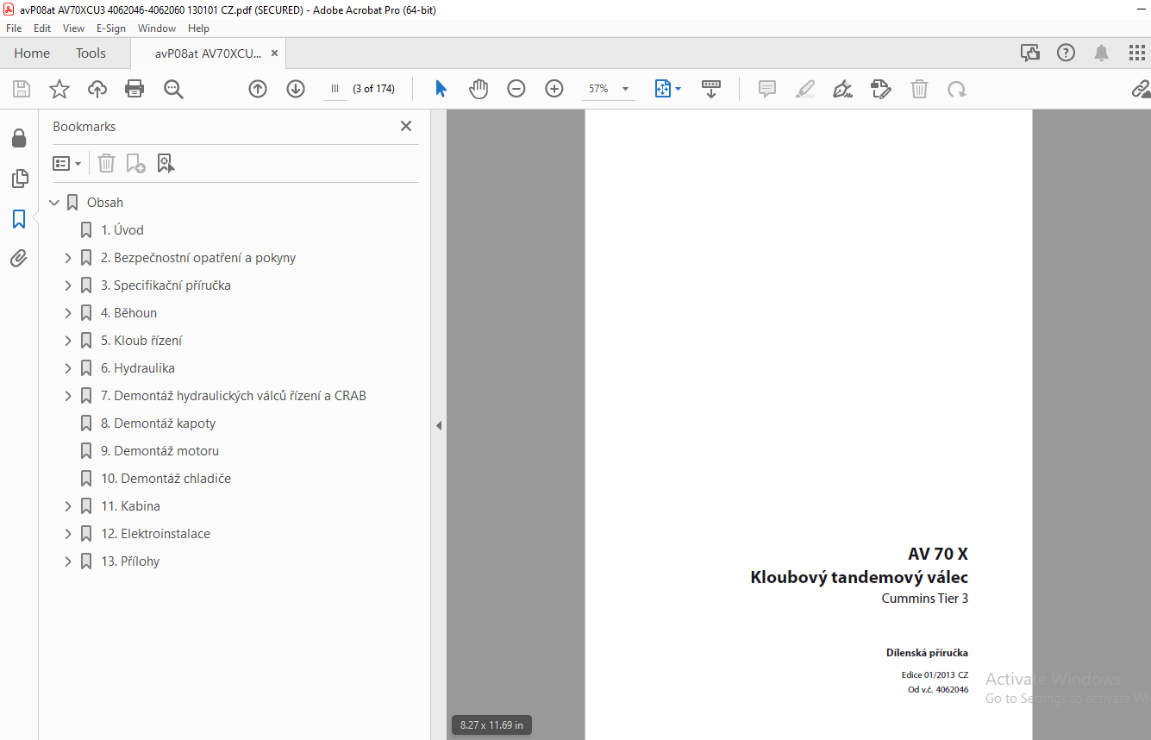This screenshot has width=1151, height=740.
Task: Collapse the Obsah bookmark tree
Action: (54, 203)
